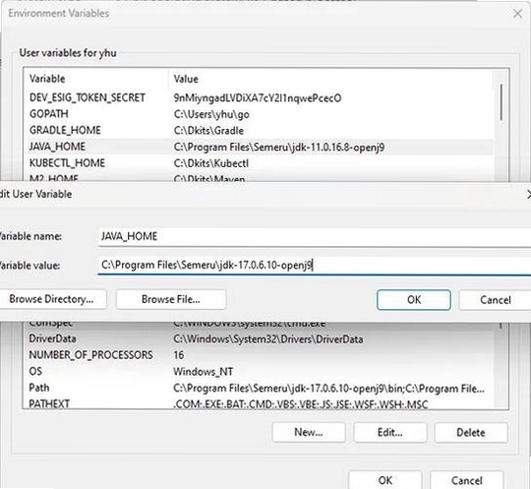Click the user variables list scrollbar
The image size is (531, 489).
pos(501,101)
